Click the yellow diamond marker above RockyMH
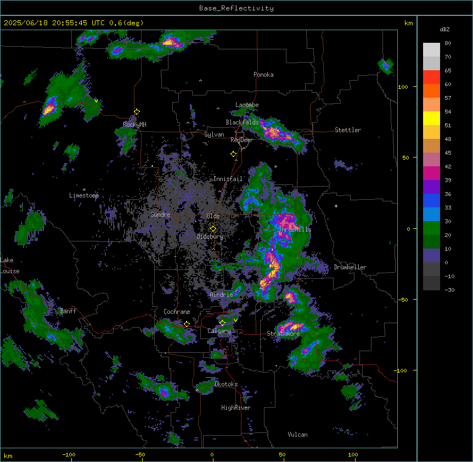The height and width of the screenshot is (462, 473). pos(137,112)
